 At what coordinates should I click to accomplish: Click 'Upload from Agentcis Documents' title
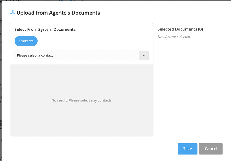coord(58,13)
